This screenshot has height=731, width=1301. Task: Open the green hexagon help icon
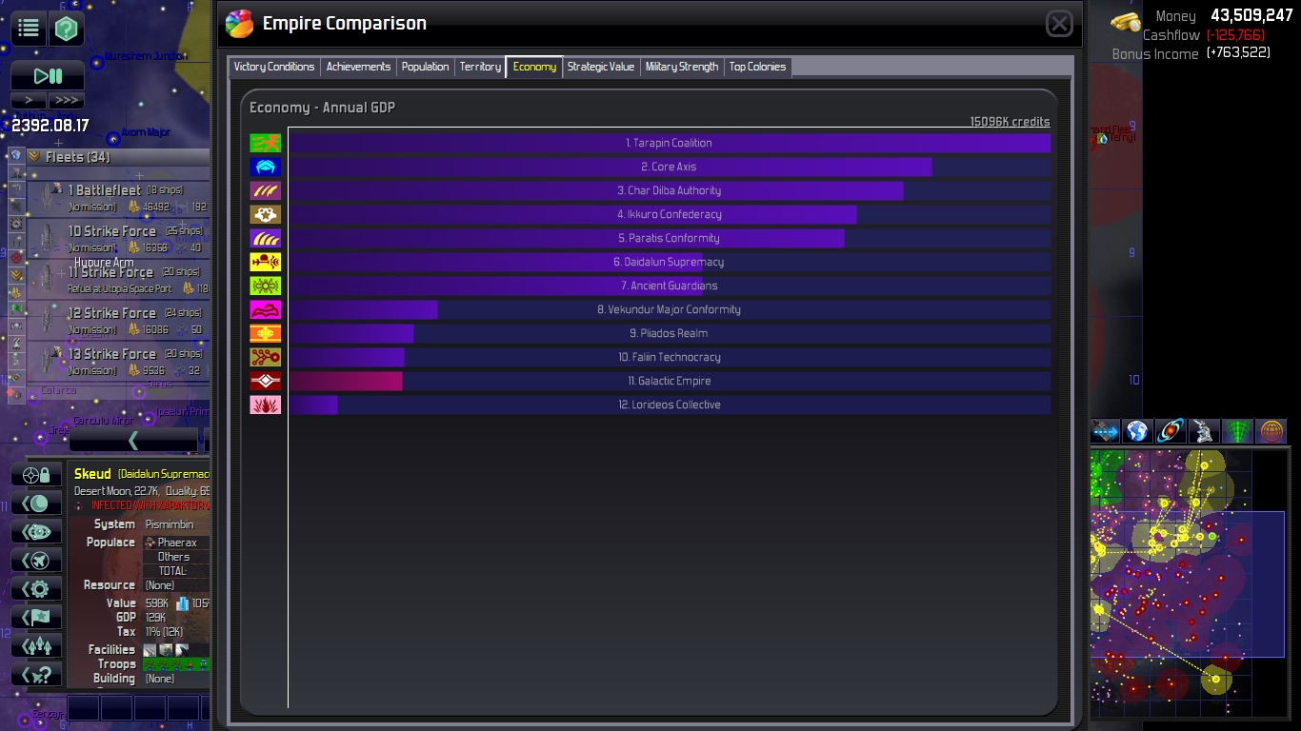pos(65,29)
